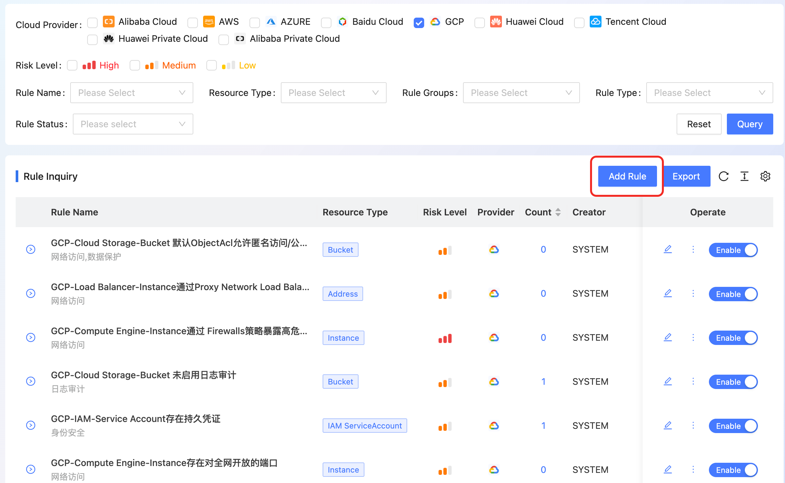Expand the Firewalls Instance rule row

coord(31,337)
